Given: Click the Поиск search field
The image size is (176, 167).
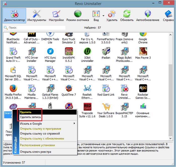Looking at the screenshot, I should tap(35, 28).
